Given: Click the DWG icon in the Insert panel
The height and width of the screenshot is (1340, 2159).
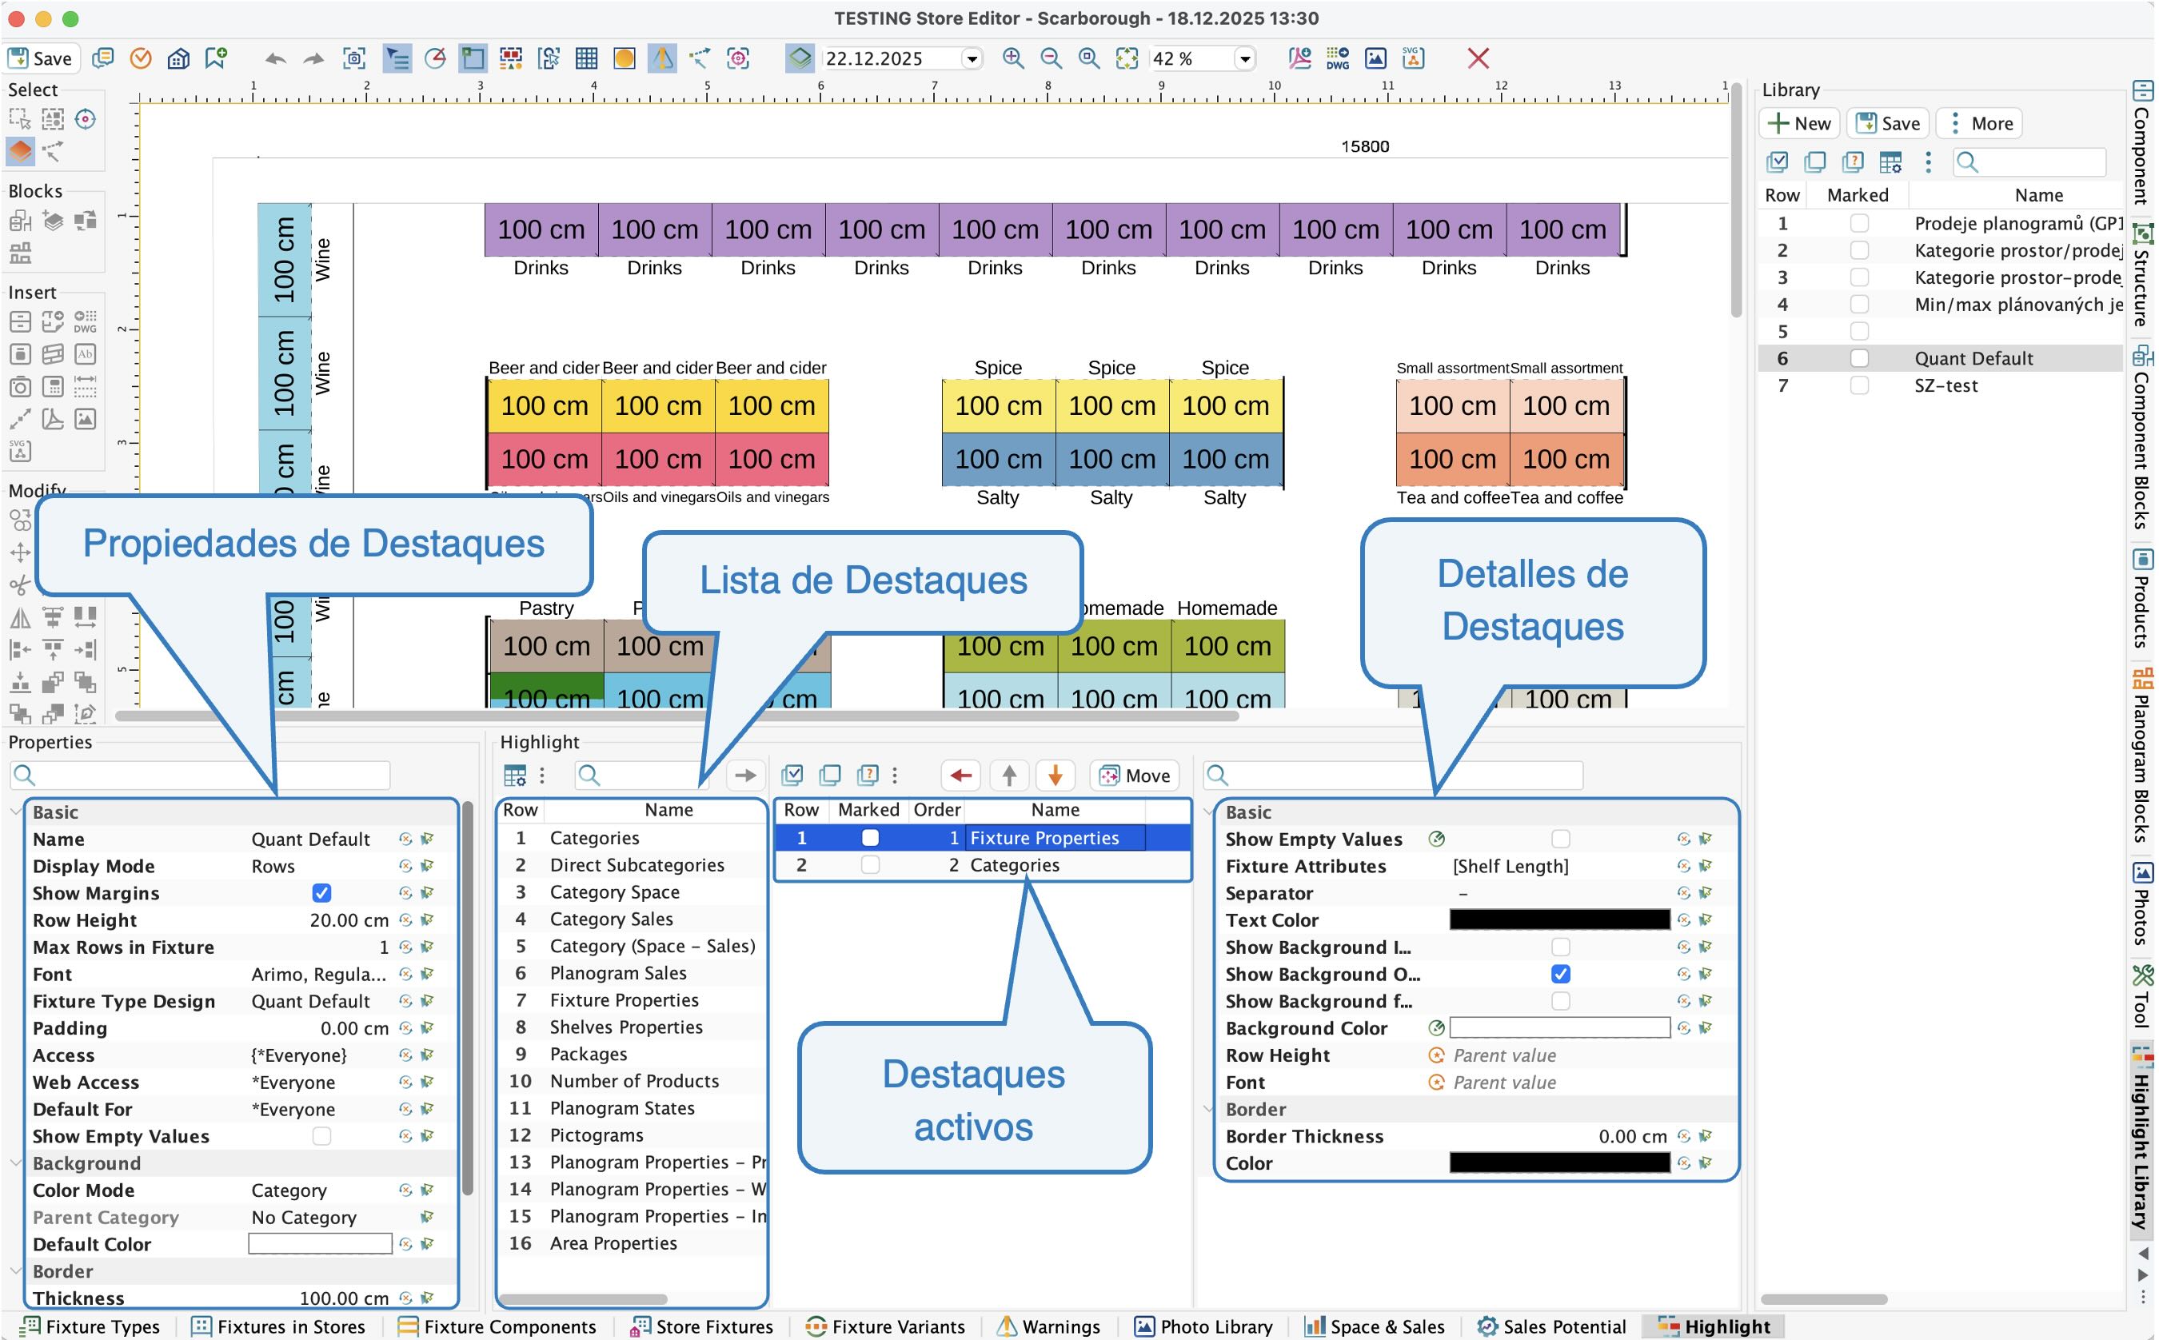Looking at the screenshot, I should [x=85, y=321].
